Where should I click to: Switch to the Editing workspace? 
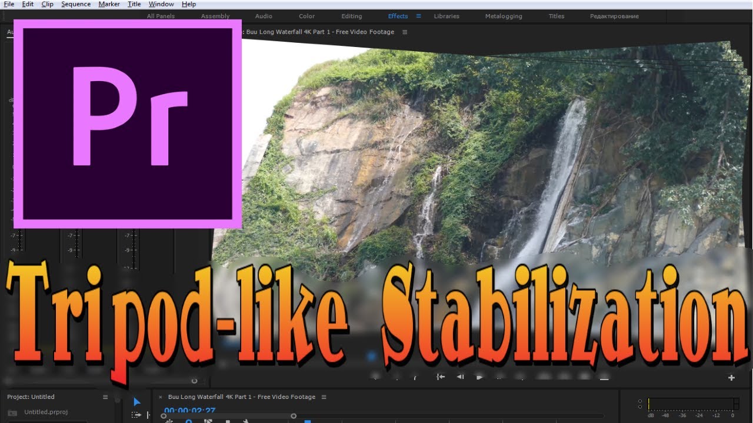(x=352, y=16)
